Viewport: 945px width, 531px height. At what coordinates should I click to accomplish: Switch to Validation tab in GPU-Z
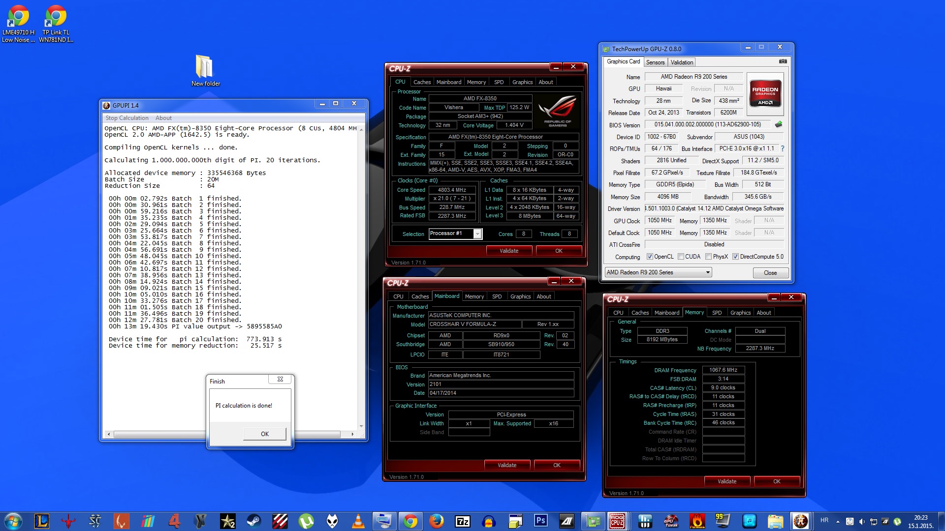tap(682, 62)
